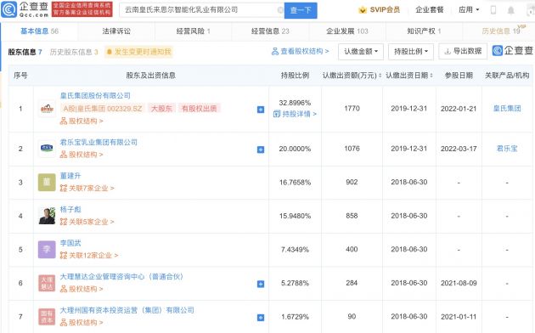Switch to 知识产权 tab
Screen dimensions: 535x333
[x=424, y=31]
